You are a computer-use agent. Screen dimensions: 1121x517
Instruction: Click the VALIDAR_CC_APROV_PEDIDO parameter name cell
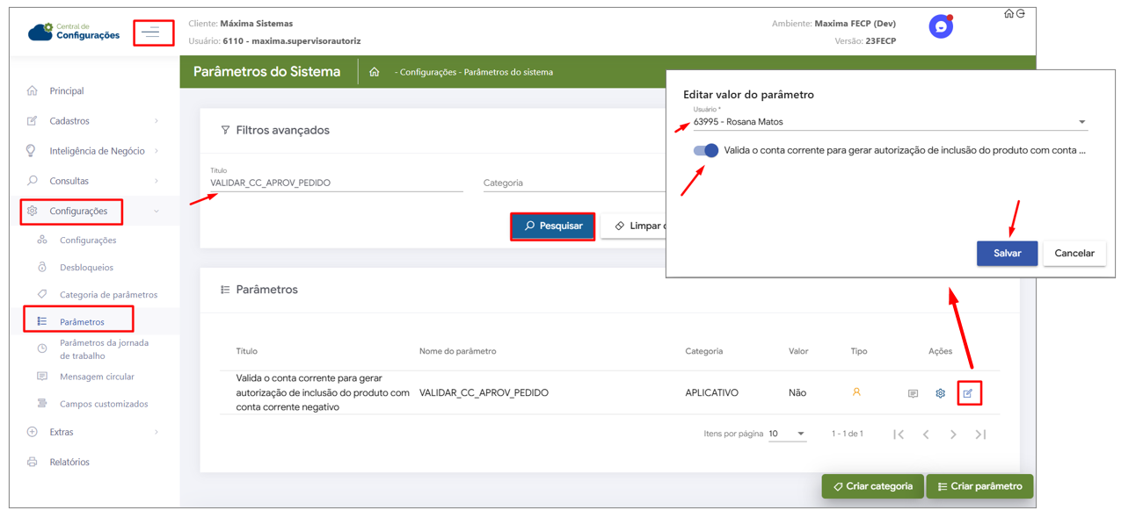[484, 393]
